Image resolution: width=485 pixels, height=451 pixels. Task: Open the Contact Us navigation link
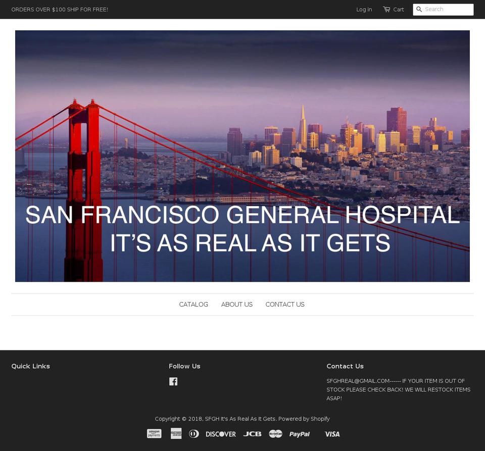coord(285,305)
